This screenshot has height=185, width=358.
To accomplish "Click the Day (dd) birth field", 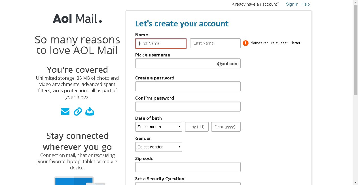I will (x=197, y=127).
